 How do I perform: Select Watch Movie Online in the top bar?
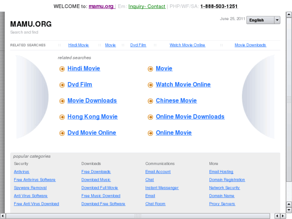point(187,45)
